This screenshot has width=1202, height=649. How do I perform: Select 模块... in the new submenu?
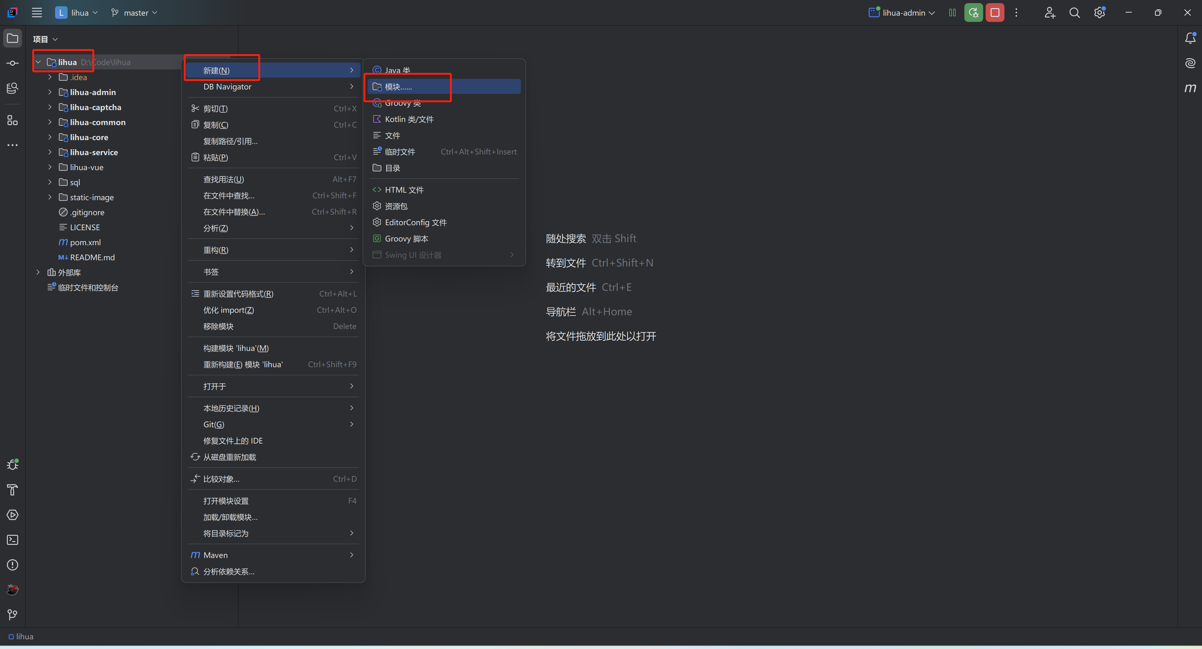tap(398, 87)
